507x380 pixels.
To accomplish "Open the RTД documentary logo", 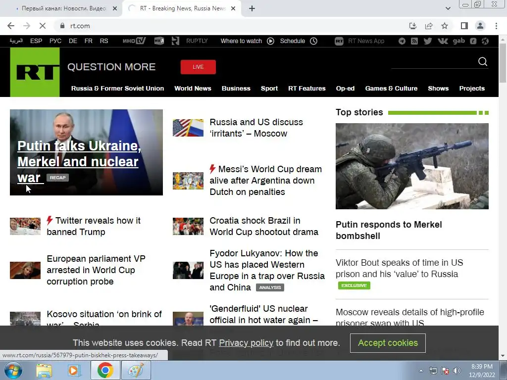I will pyautogui.click(x=159, y=41).
